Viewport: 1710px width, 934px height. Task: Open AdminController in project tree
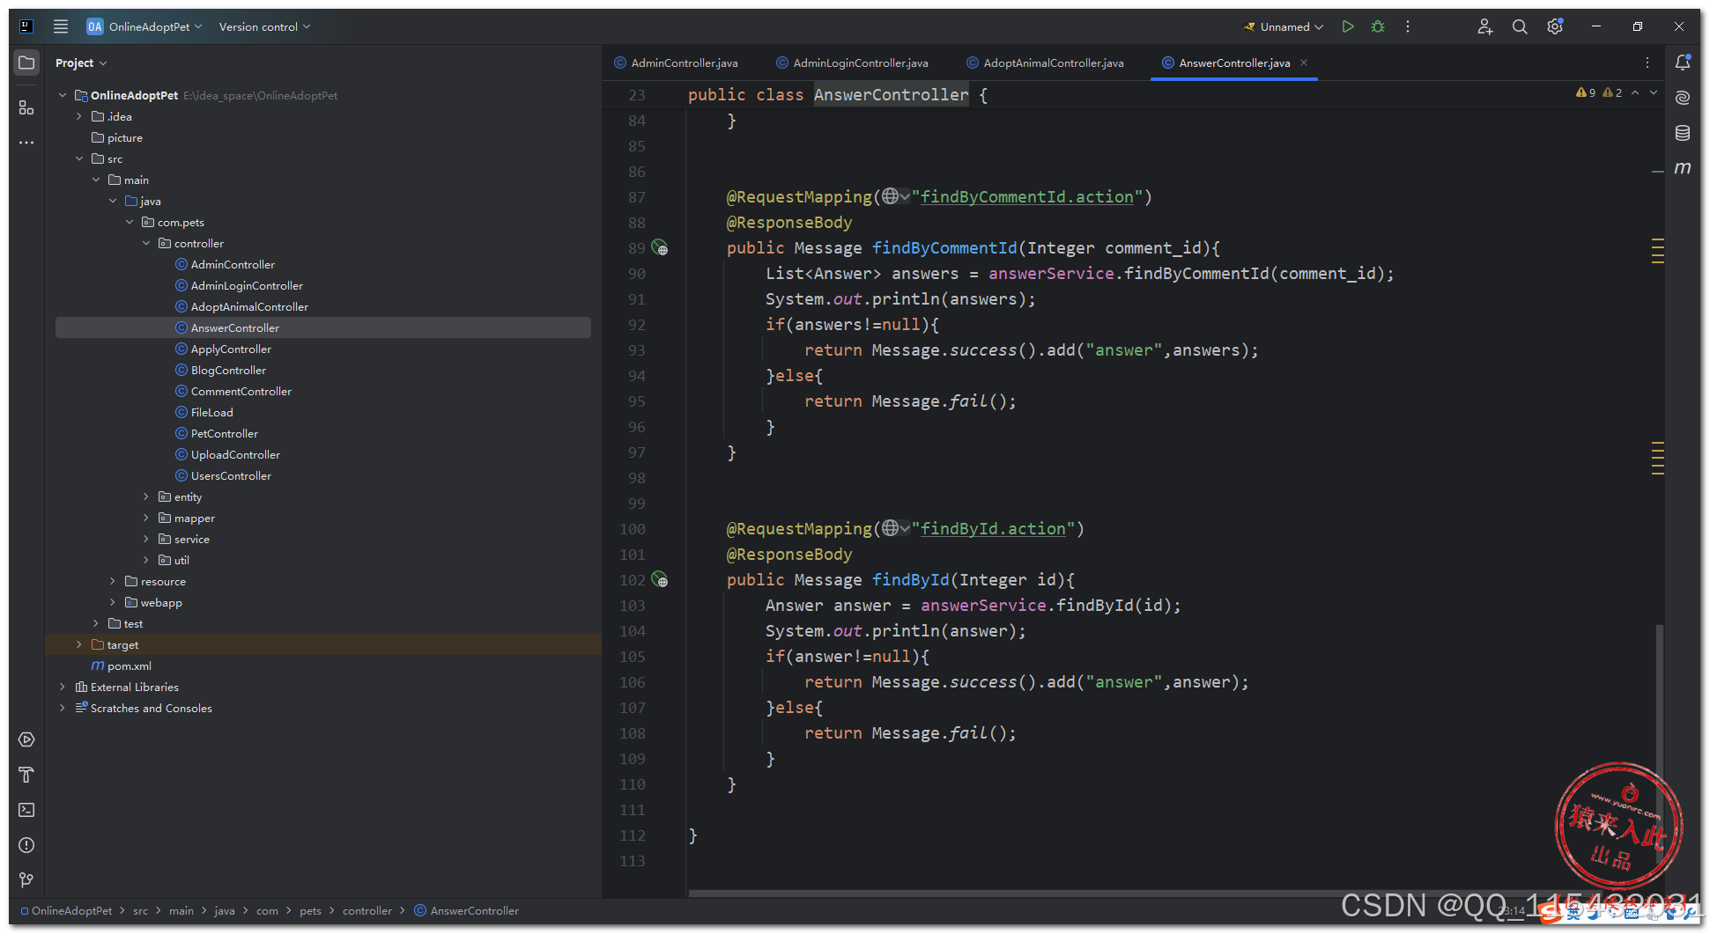coord(233,264)
